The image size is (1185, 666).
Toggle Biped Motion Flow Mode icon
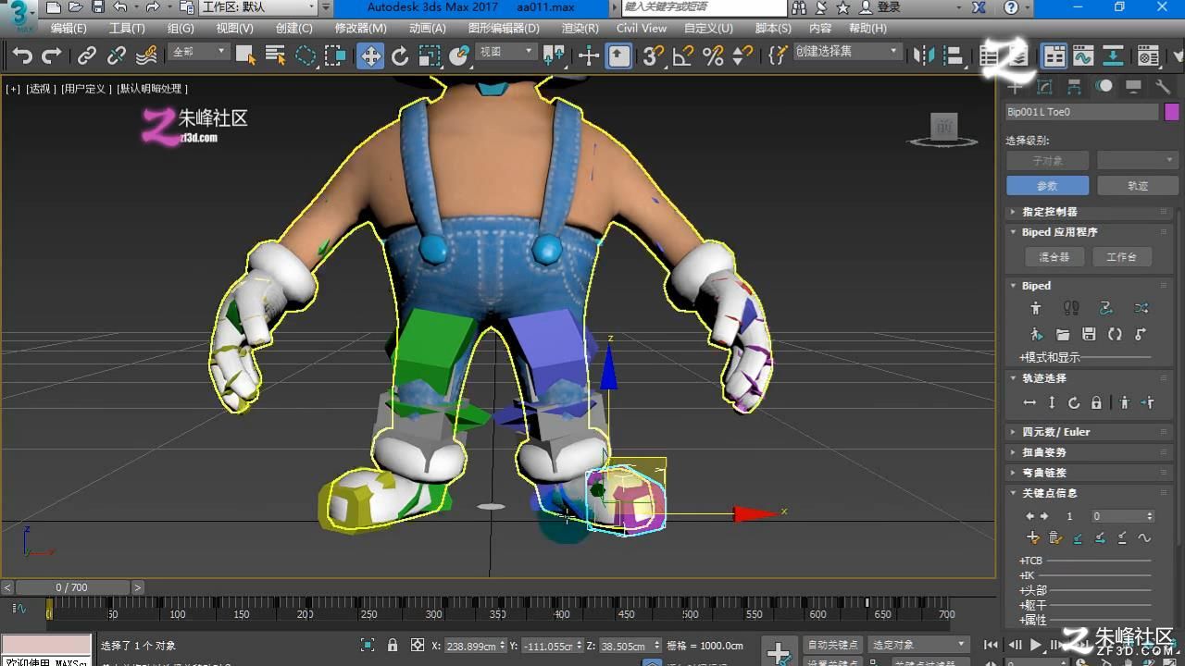[1106, 308]
